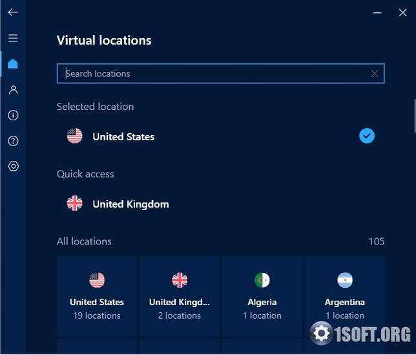Go back using the arrow icon
The width and height of the screenshot is (416, 355).
(x=13, y=12)
